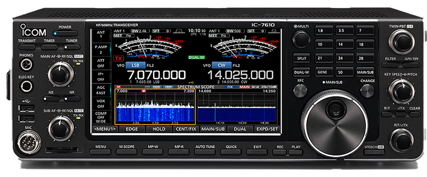
Task: Tap the SD card slot below the MIC label
Action: [x=64, y=150]
